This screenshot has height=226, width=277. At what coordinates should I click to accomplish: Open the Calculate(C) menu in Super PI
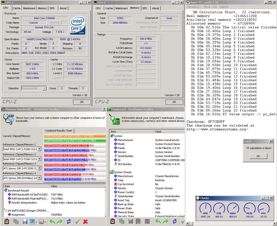coord(194,7)
